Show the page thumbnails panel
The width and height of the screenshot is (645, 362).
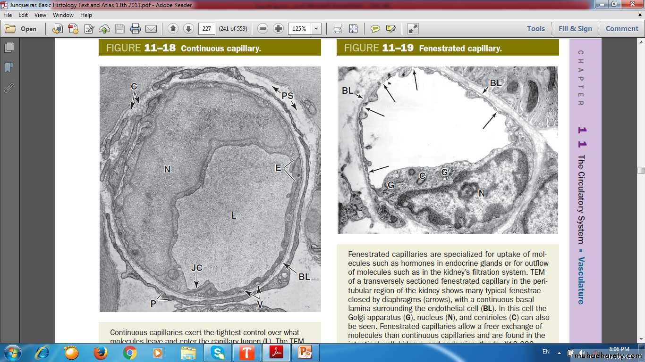8,48
